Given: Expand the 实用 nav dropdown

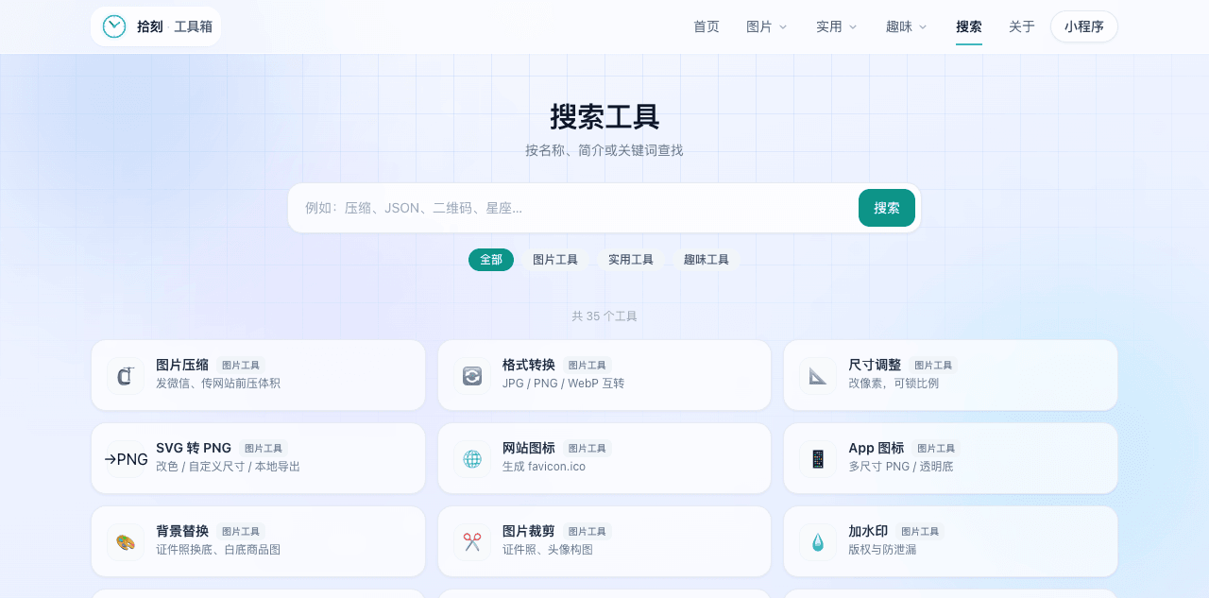Looking at the screenshot, I should coord(837,26).
